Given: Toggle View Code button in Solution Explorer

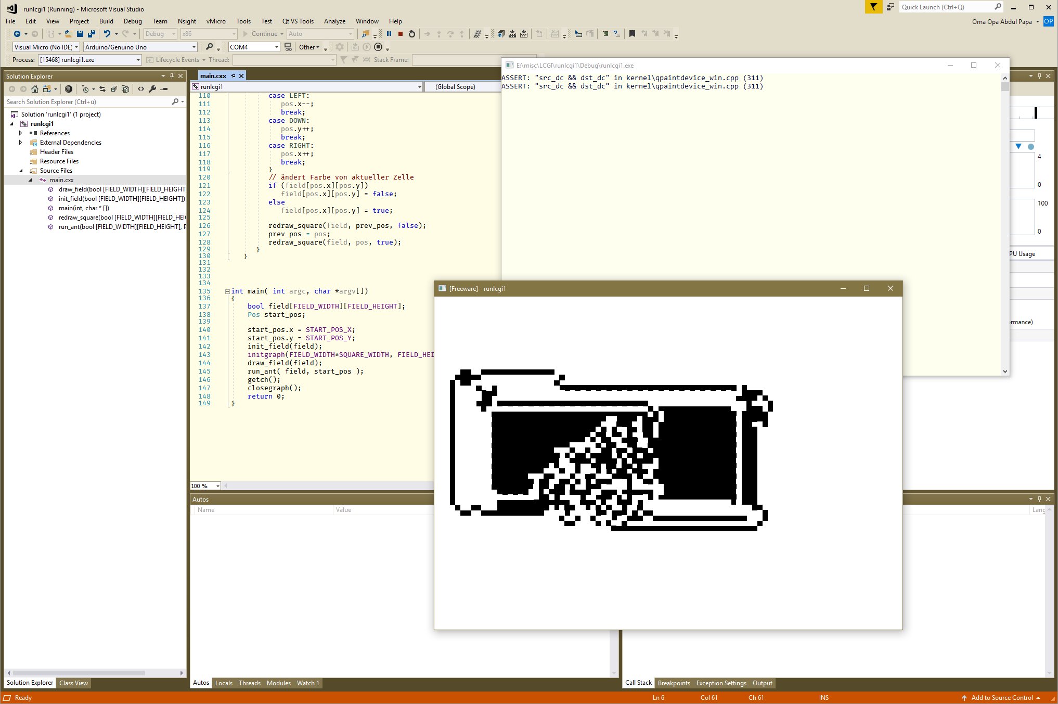Looking at the screenshot, I should (x=141, y=89).
